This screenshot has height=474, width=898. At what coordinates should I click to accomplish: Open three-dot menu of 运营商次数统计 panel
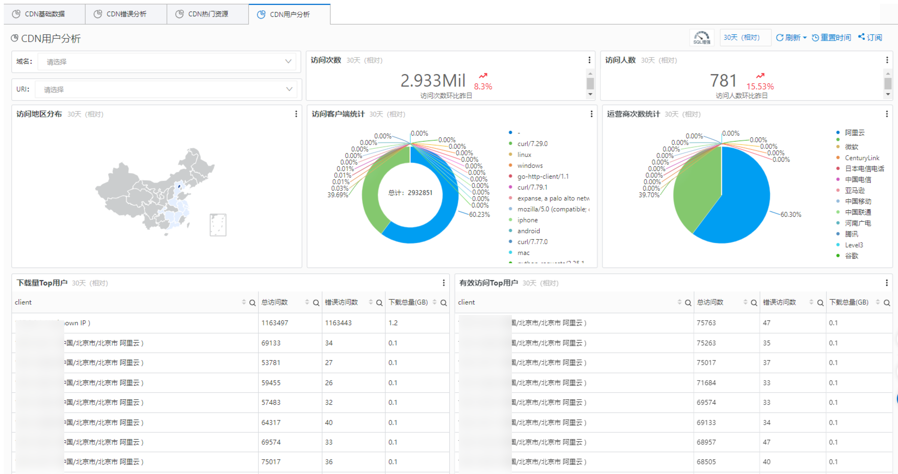click(887, 114)
